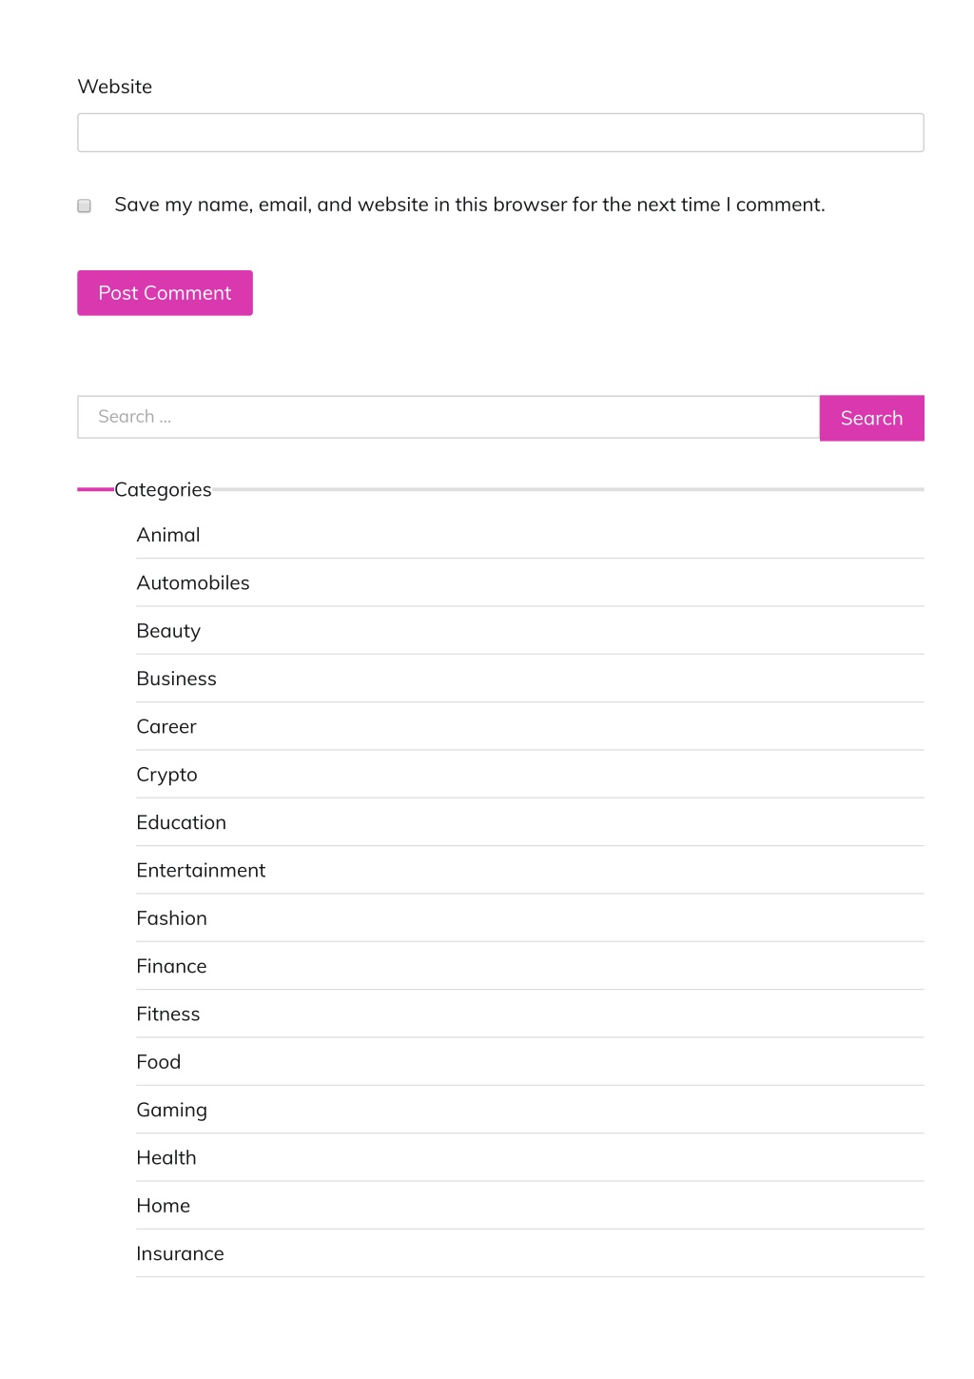Open the Fitness category link
974x1379 pixels.
pos(168,1014)
